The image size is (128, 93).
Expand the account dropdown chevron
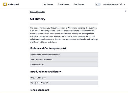pyautogui.click(x=124, y=4)
